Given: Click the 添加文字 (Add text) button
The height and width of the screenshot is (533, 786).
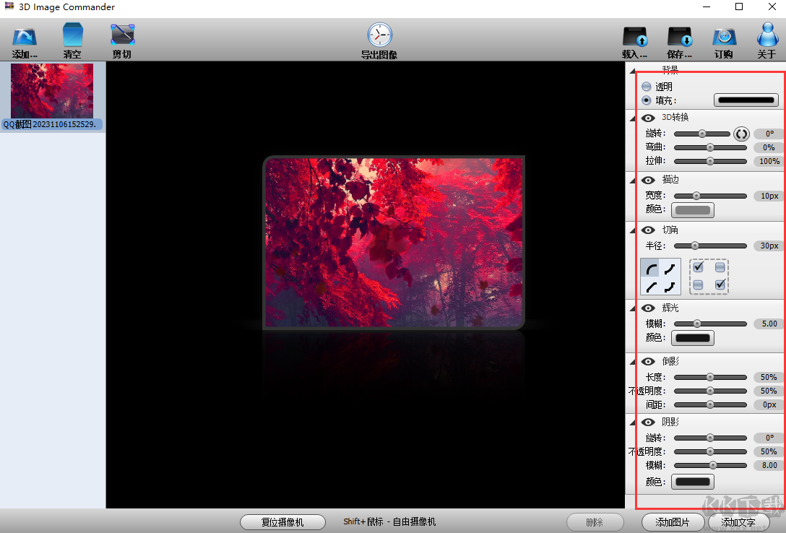Looking at the screenshot, I should pyautogui.click(x=738, y=522).
